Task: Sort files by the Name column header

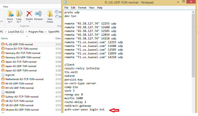Action: pyautogui.click(x=5, y=38)
